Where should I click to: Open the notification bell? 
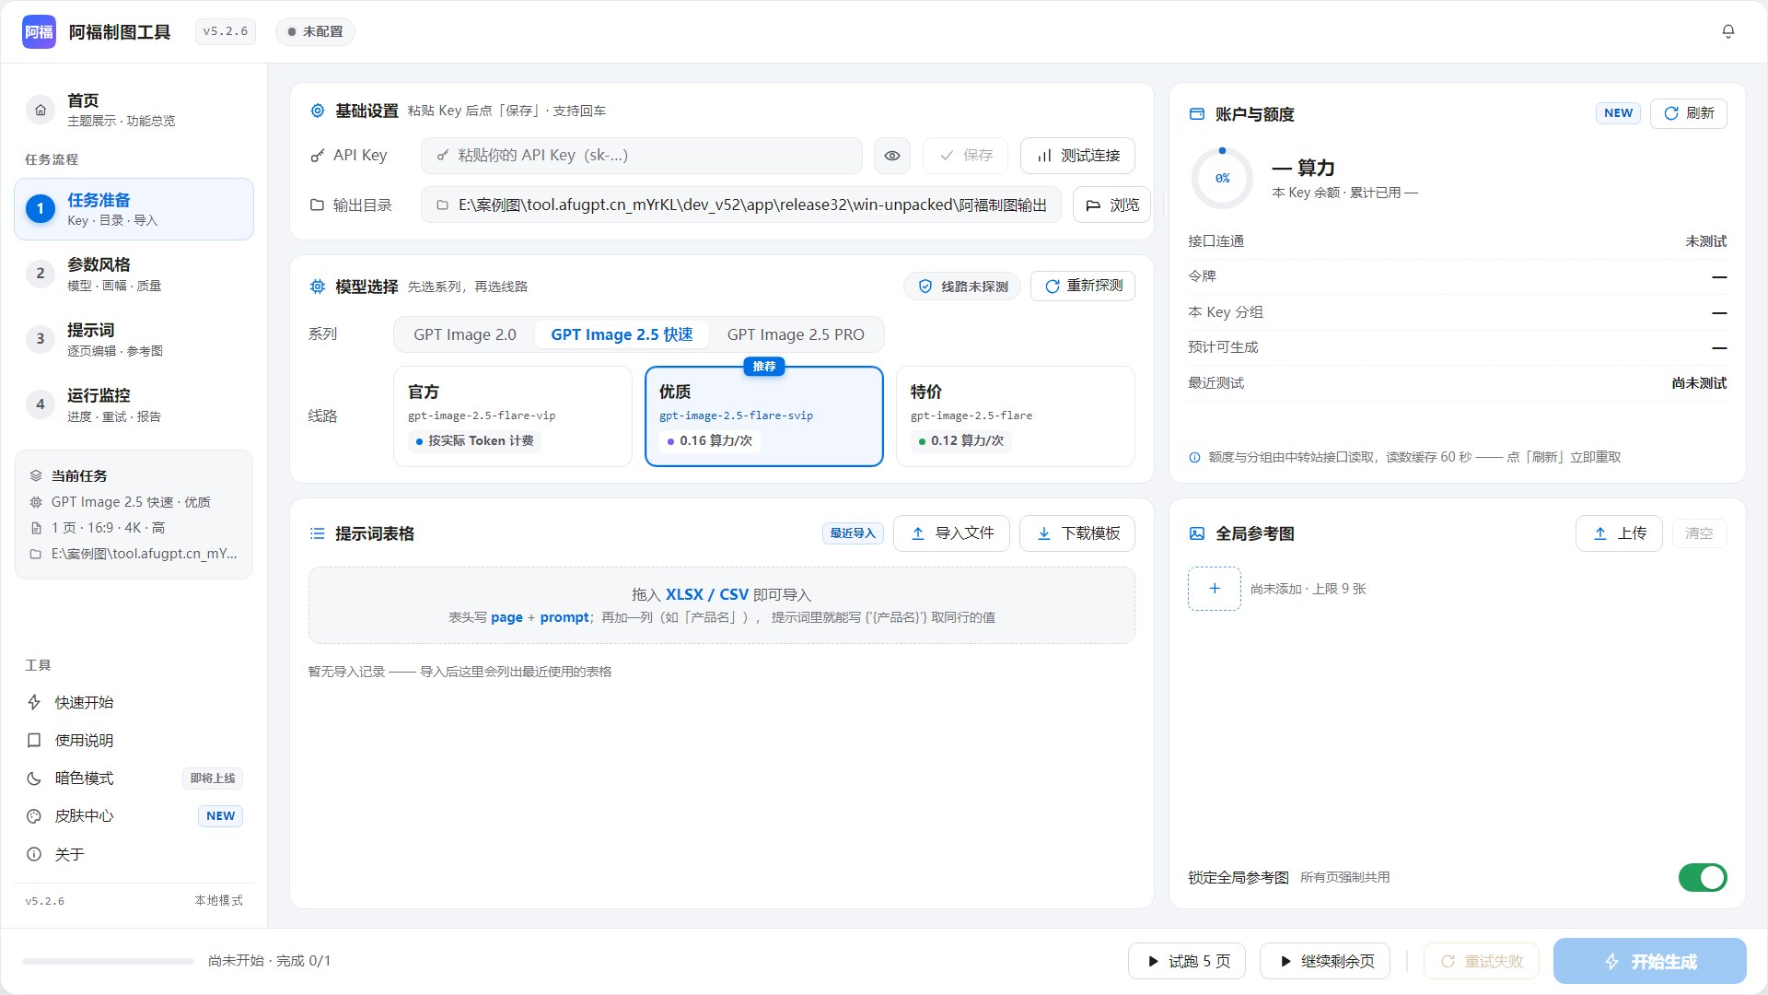[x=1728, y=31]
